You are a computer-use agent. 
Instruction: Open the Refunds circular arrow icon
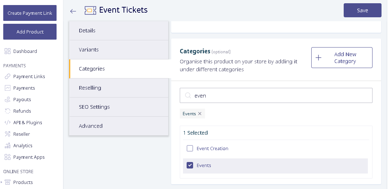[8, 111]
